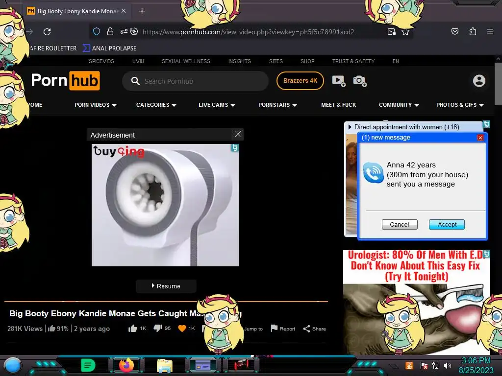Click the orange video progress bar
This screenshot has height=376, width=502.
point(166,301)
